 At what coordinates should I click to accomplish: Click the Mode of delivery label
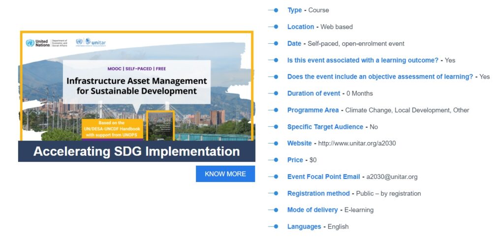coord(313,210)
